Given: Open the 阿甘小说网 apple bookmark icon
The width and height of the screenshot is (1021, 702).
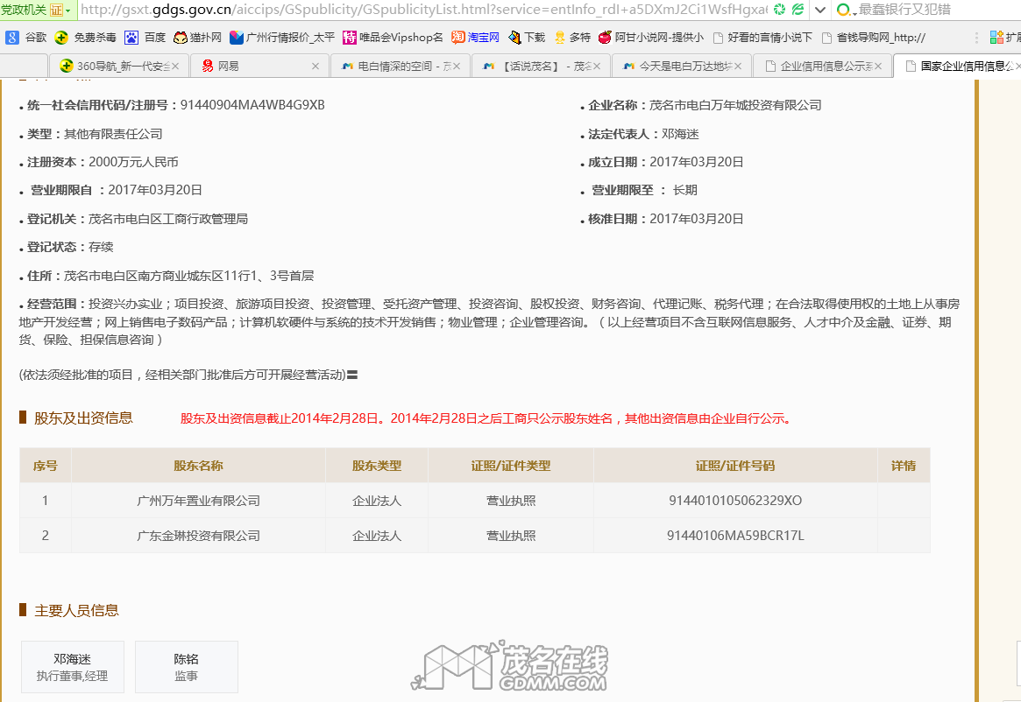Looking at the screenshot, I should 604,38.
